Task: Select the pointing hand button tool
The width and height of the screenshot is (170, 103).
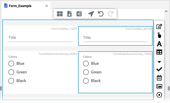Action: tap(159, 35)
